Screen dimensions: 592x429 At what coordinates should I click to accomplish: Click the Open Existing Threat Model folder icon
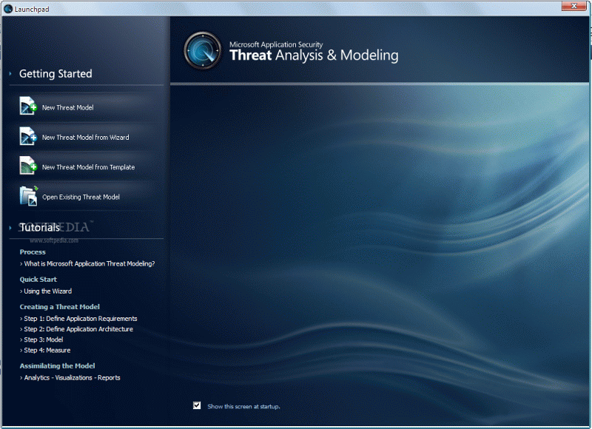tap(29, 196)
